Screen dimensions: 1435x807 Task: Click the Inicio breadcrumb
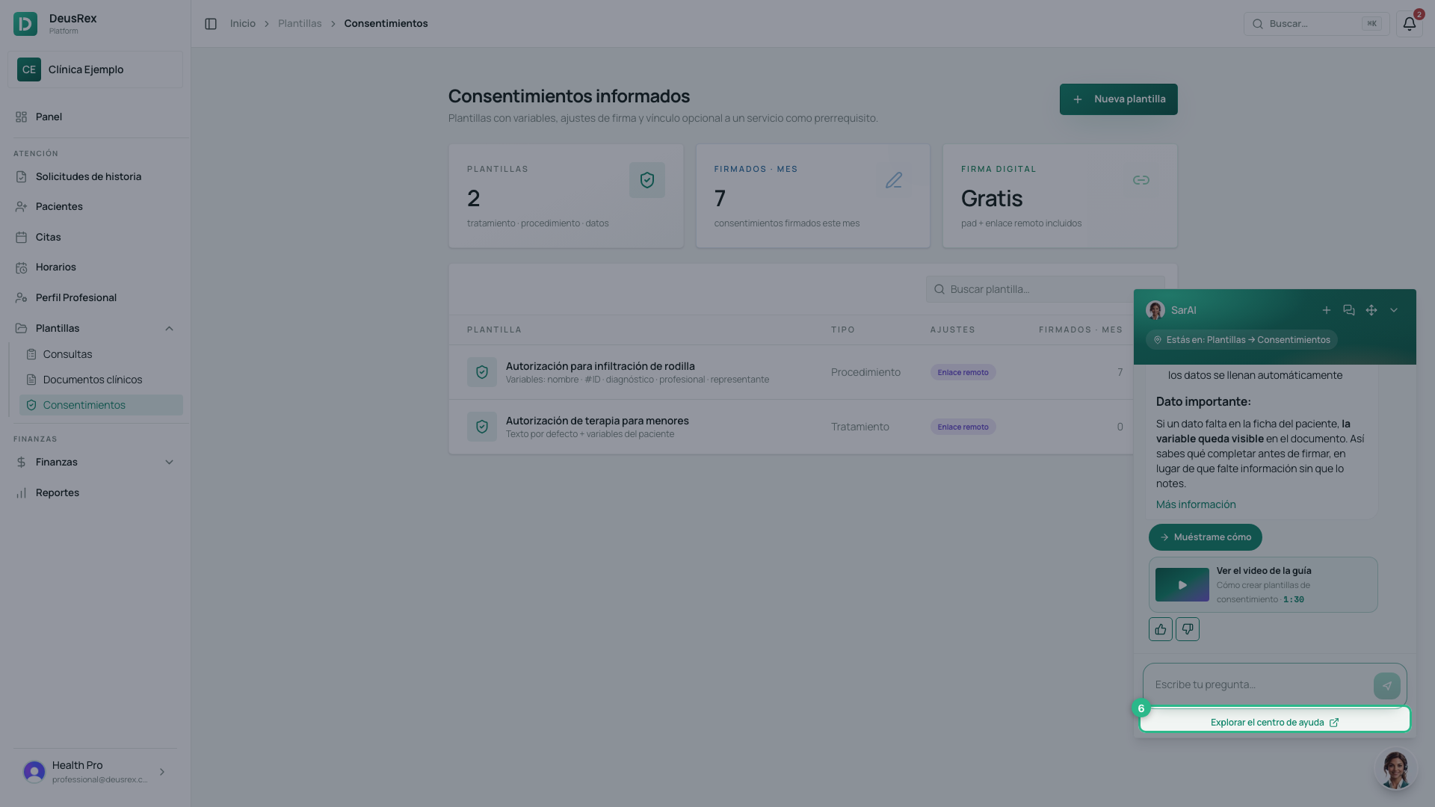point(243,24)
